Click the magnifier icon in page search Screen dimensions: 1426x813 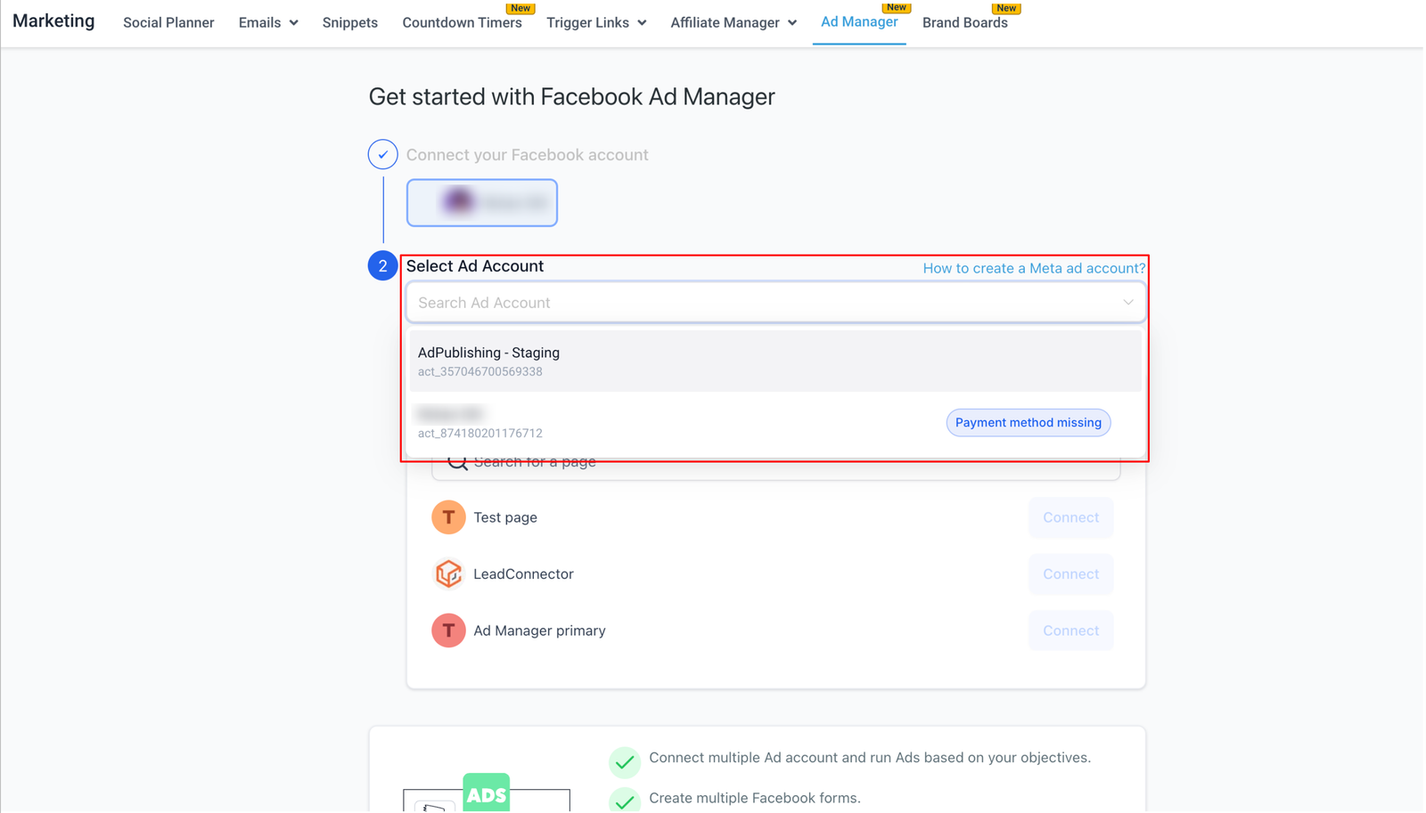457,462
